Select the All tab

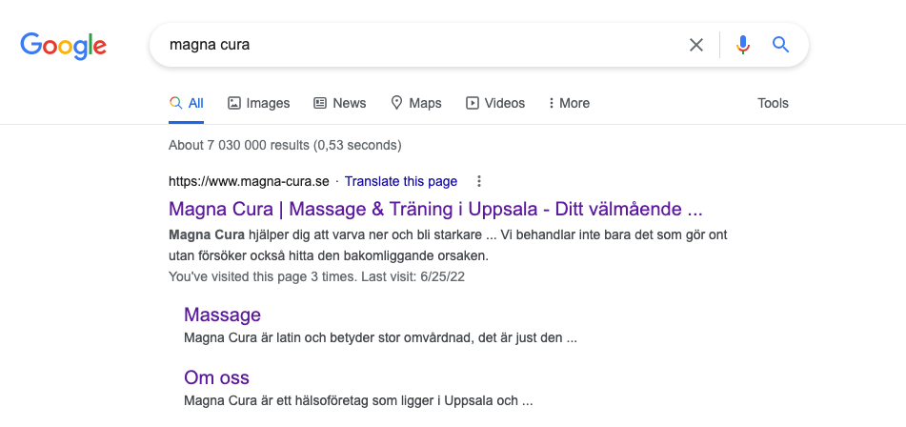[x=186, y=104]
